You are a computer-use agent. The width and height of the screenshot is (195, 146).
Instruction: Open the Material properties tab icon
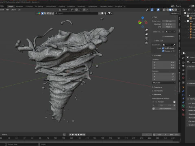(183, 110)
